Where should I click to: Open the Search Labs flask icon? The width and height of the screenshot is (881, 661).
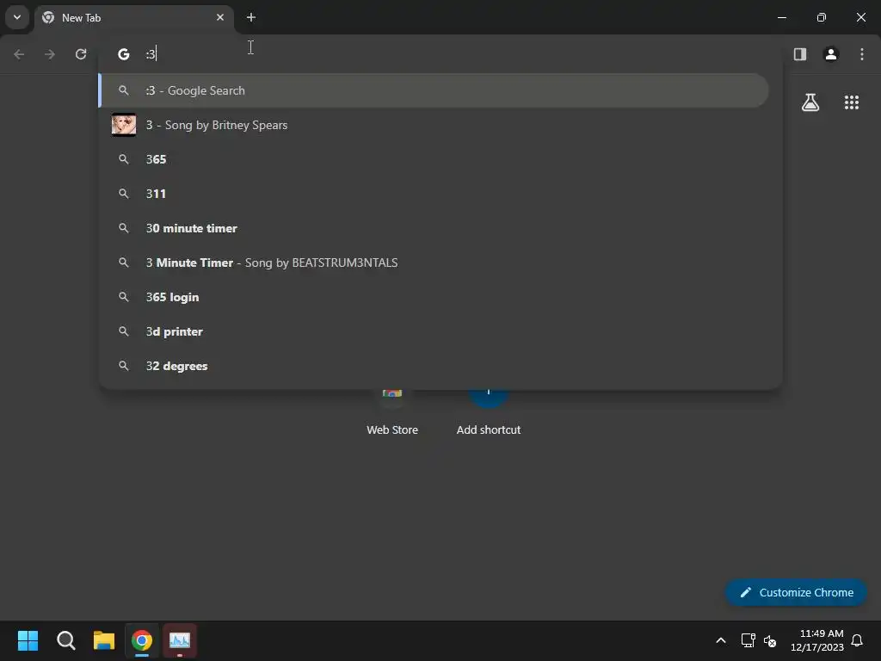click(x=810, y=102)
